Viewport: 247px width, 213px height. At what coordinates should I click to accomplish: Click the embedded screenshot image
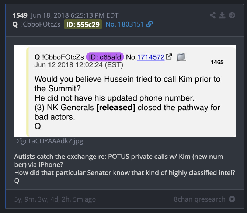125,91
